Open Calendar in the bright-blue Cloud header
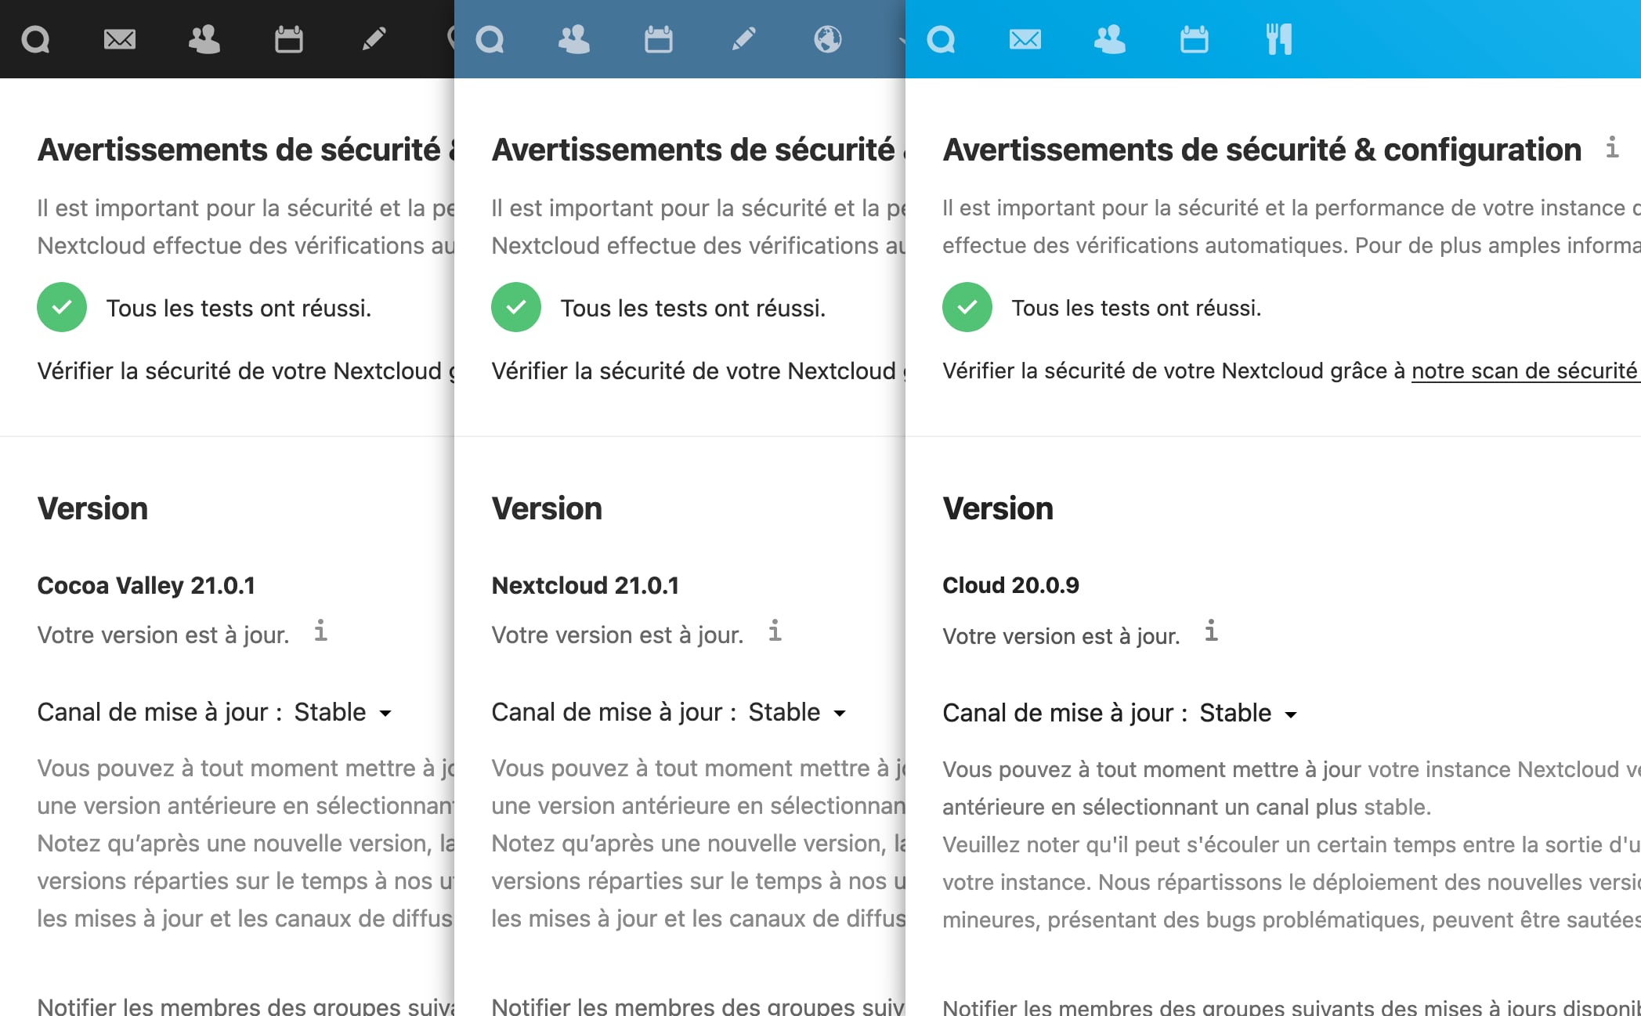1641x1016 pixels. (1195, 39)
